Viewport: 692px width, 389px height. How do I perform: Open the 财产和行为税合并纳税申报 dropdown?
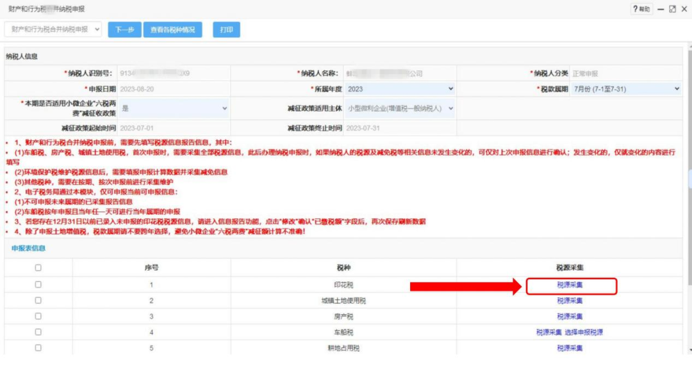click(x=53, y=29)
